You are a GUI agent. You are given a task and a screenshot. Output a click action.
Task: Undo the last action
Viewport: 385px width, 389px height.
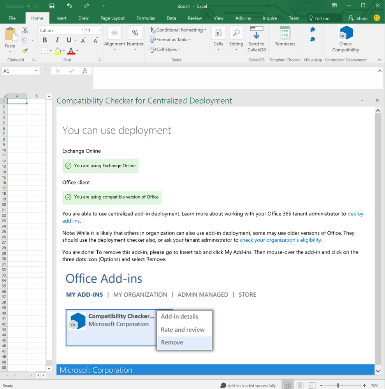69,6
